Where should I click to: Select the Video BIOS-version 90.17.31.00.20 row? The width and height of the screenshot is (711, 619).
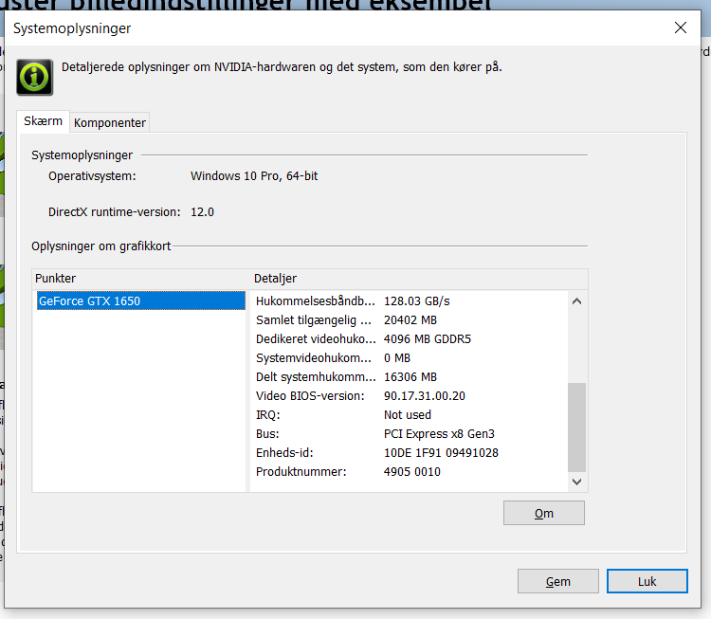point(409,396)
